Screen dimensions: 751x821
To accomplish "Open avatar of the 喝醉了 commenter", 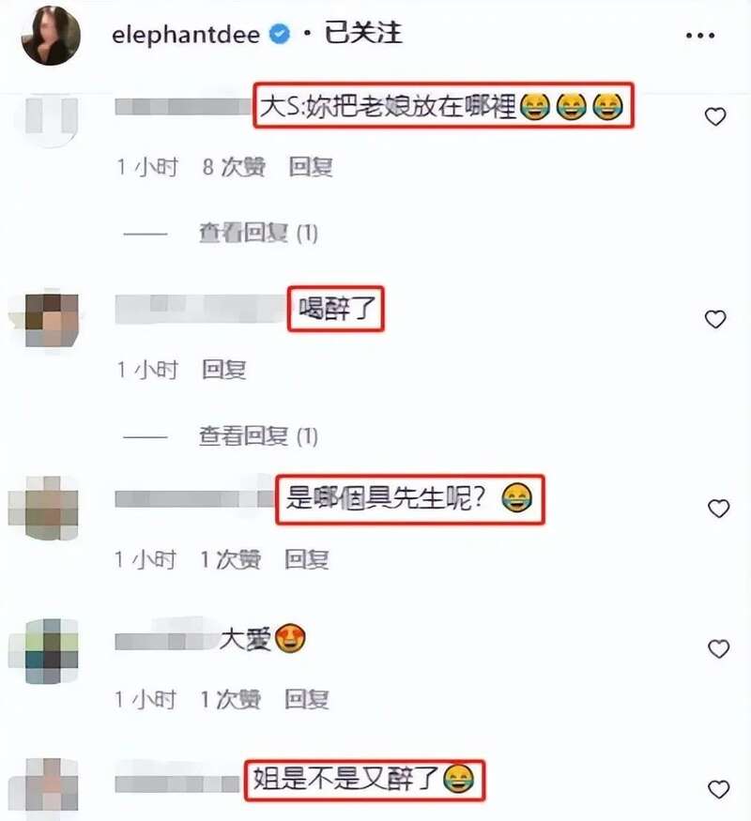I will tap(52, 320).
